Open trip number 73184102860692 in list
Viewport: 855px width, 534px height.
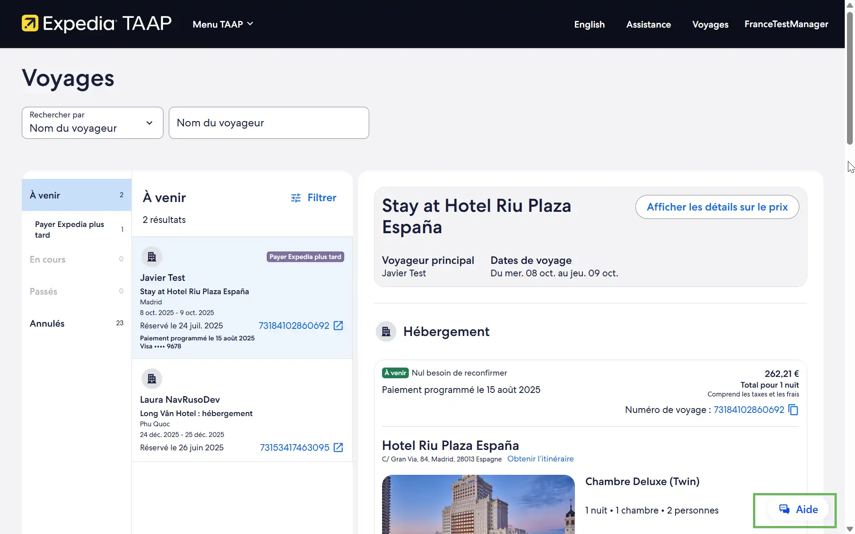click(x=294, y=326)
